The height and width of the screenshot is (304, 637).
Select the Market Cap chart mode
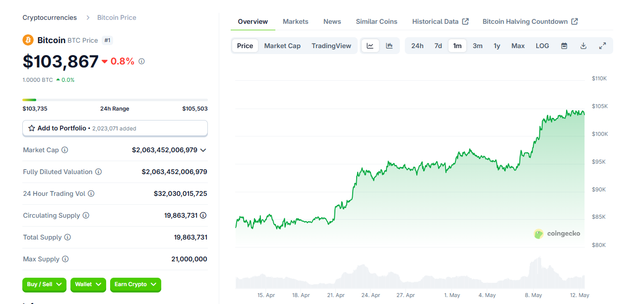(x=282, y=46)
